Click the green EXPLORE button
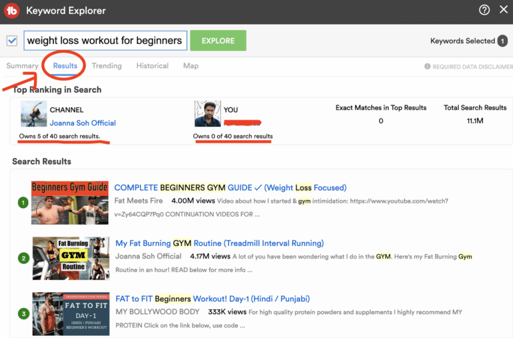Image resolution: width=513 pixels, height=338 pixels. click(218, 41)
